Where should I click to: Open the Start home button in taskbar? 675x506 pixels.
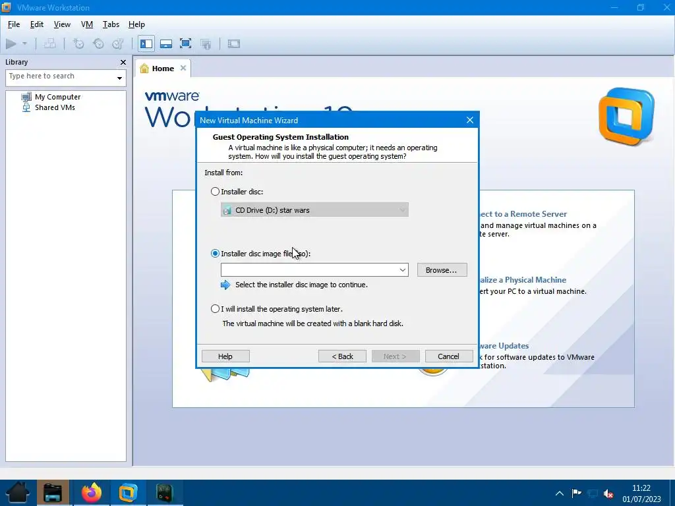pos(17,493)
